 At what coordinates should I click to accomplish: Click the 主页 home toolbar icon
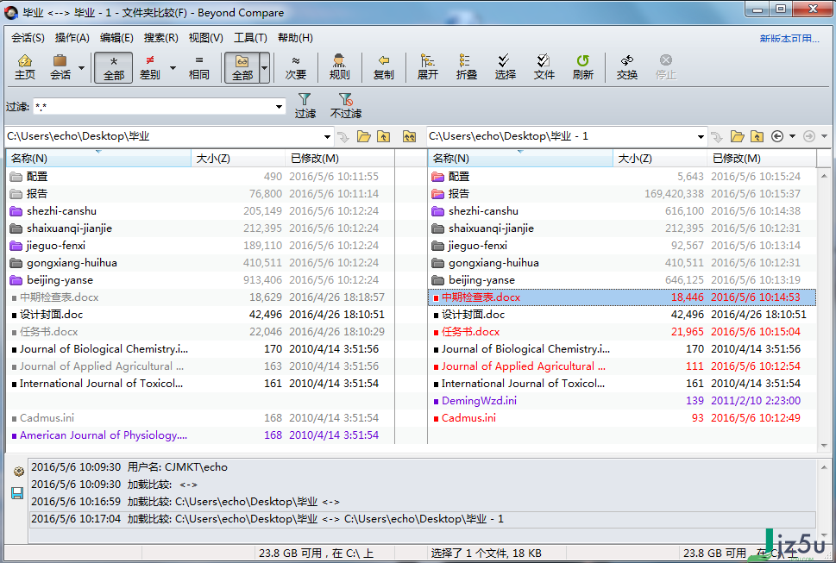pos(24,67)
